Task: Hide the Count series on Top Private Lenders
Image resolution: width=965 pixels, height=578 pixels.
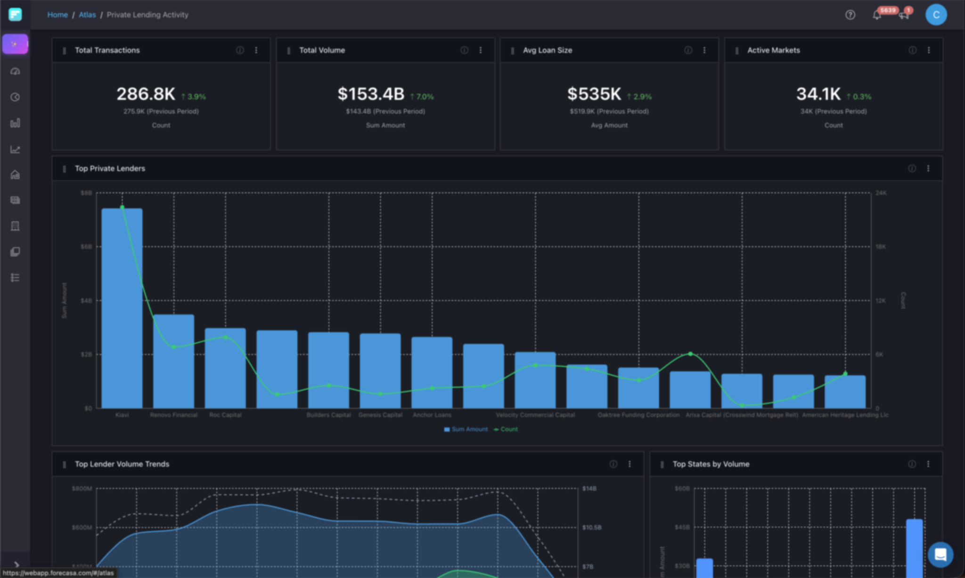Action: tap(506, 429)
